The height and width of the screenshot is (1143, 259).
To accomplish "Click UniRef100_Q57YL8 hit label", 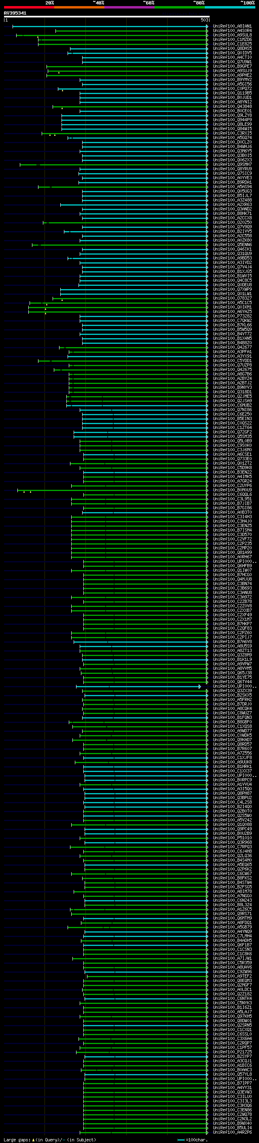I will click(232, 1074).
